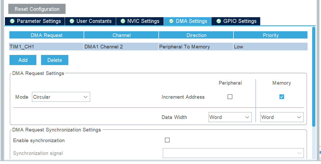321x164 pixels.
Task: Open the Peripheral Data Width dropdown
Action: pos(230,117)
